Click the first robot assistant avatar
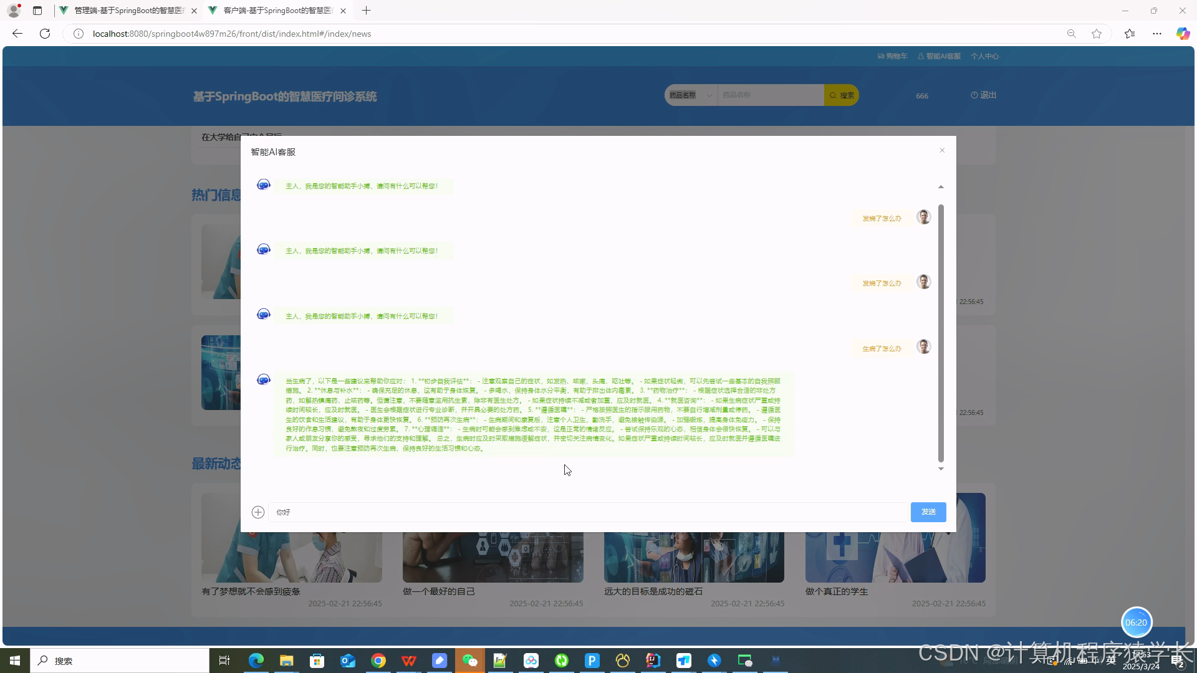Screen dimensions: 1197x673 264,185
